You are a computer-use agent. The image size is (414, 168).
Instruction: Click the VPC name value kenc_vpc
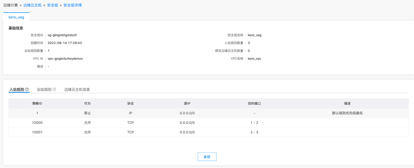coord(255,59)
